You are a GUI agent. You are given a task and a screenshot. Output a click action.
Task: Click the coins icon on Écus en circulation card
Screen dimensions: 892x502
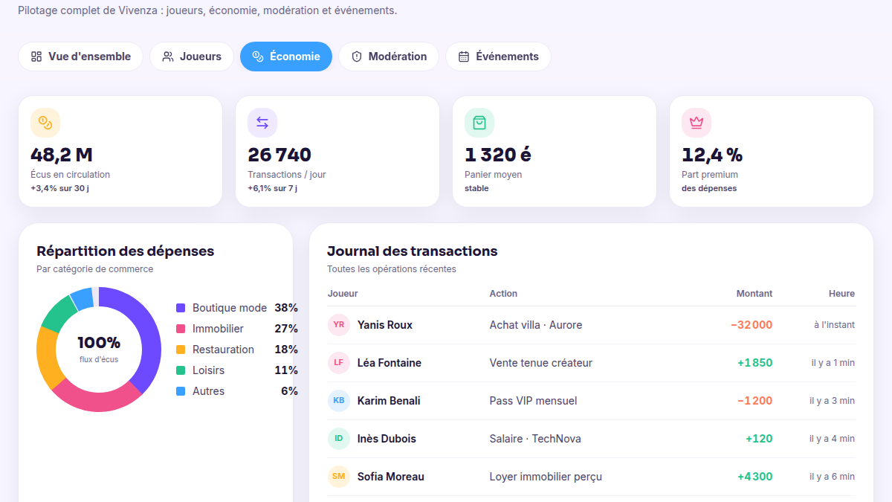pos(45,123)
